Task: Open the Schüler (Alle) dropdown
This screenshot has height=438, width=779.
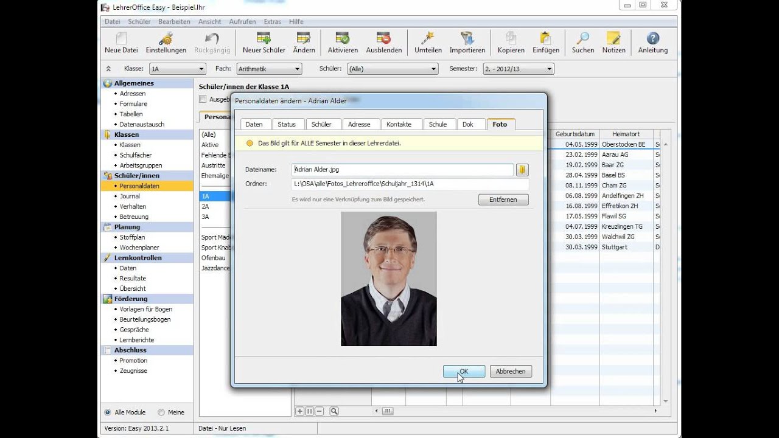Action: 393,69
